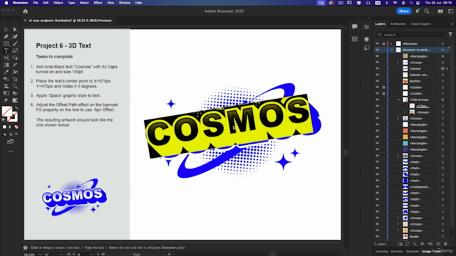Click the search icon beside Share
The width and height of the screenshot is (456, 256).
click(427, 11)
